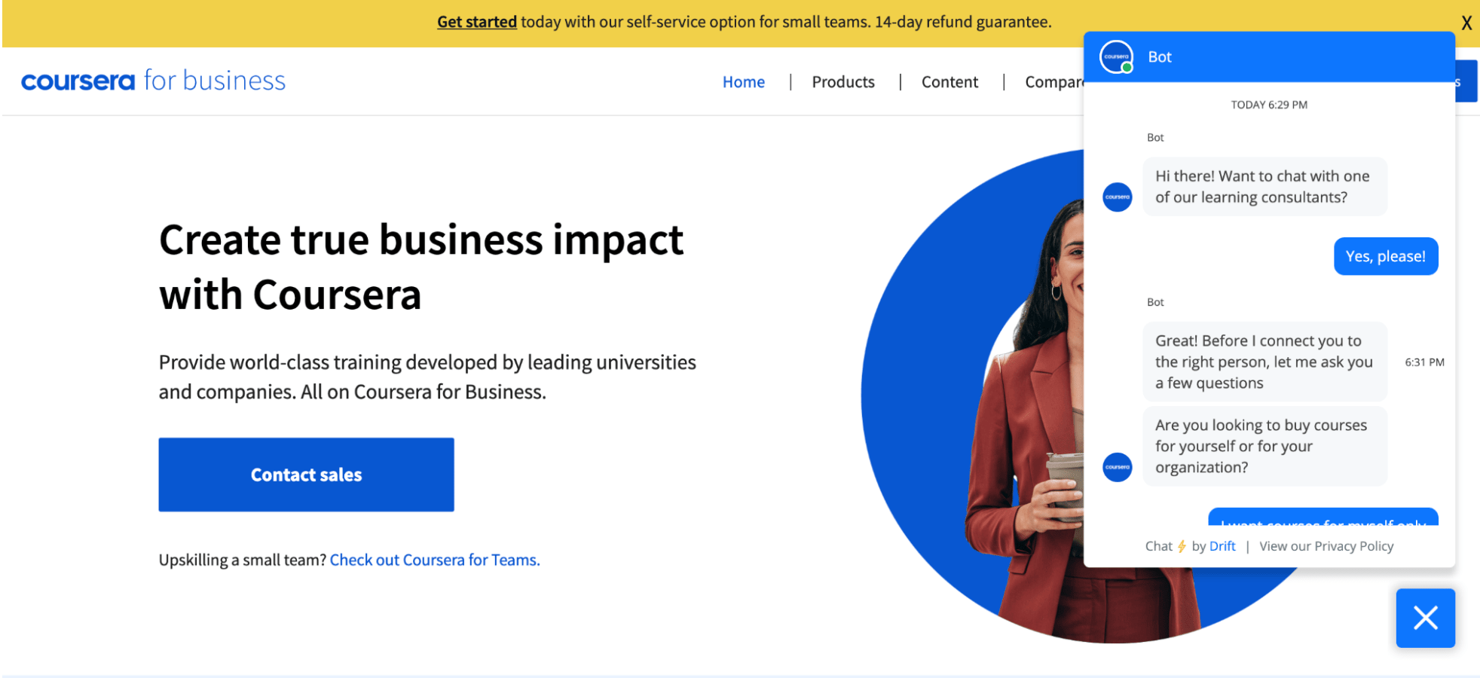Viewport: 1480px width, 678px height.
Task: Click the Drift lightning bolt icon
Action: pos(1182,546)
